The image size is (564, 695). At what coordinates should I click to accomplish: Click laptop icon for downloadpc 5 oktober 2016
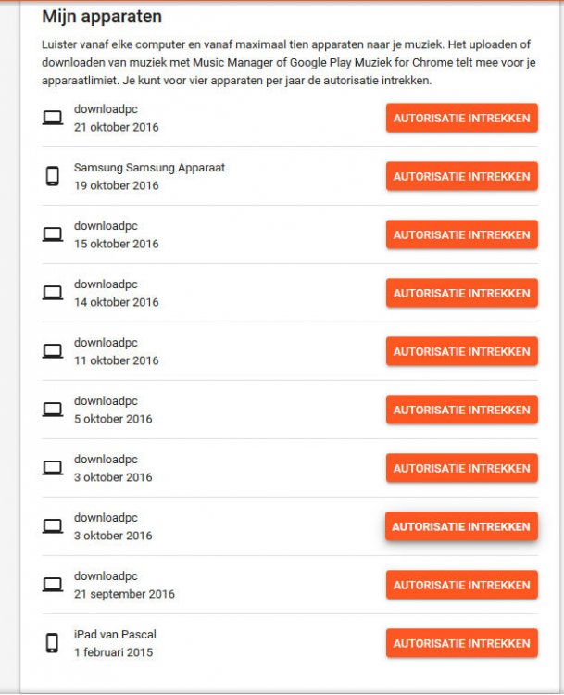tap(53, 410)
